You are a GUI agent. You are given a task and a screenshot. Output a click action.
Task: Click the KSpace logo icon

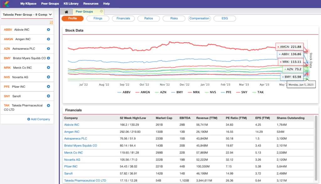(x=6, y=4)
